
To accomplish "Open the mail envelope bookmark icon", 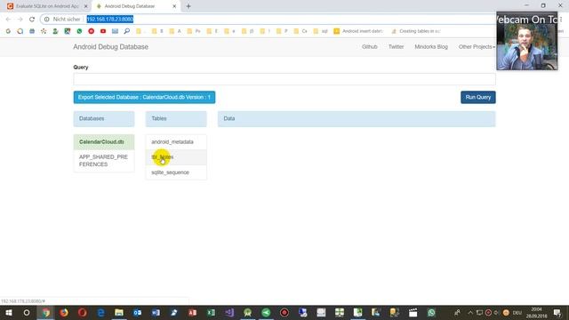I will (x=115, y=31).
